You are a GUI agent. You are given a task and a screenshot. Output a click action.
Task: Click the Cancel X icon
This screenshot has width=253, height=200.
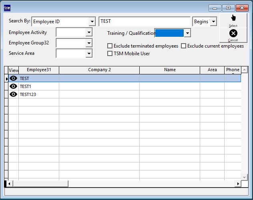click(233, 33)
